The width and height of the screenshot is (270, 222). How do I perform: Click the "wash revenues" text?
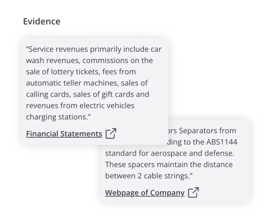tap(53, 61)
